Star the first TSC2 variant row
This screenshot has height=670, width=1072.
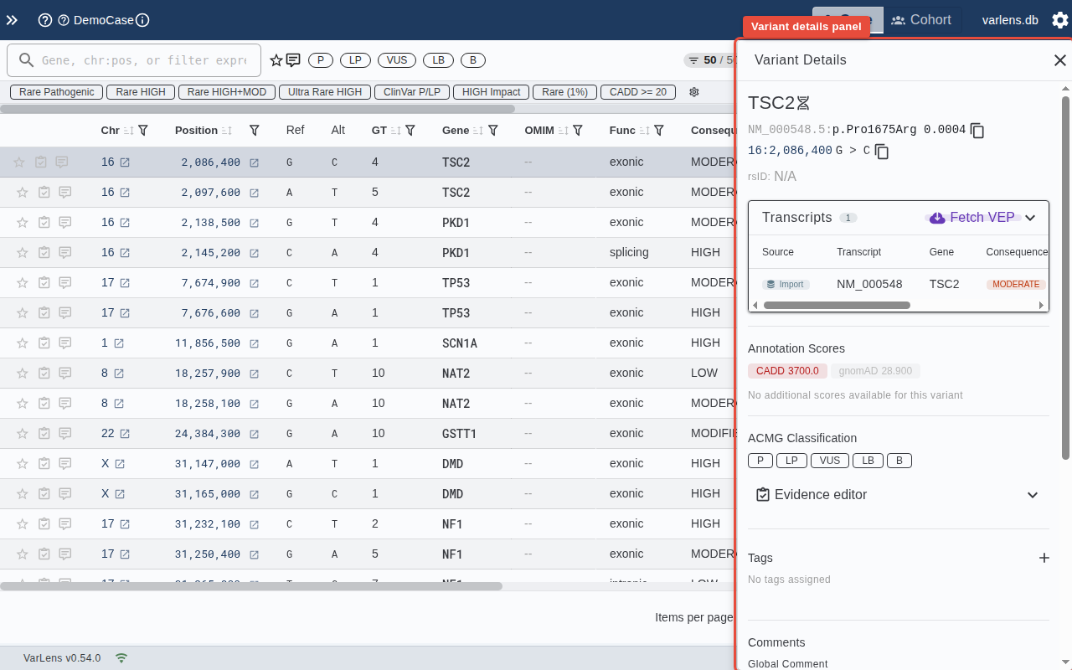[x=22, y=162]
